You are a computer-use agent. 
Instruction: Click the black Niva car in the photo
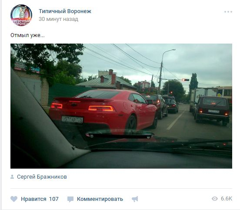(212, 111)
